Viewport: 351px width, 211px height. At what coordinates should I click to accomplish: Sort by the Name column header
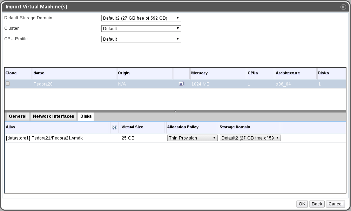(x=74, y=73)
